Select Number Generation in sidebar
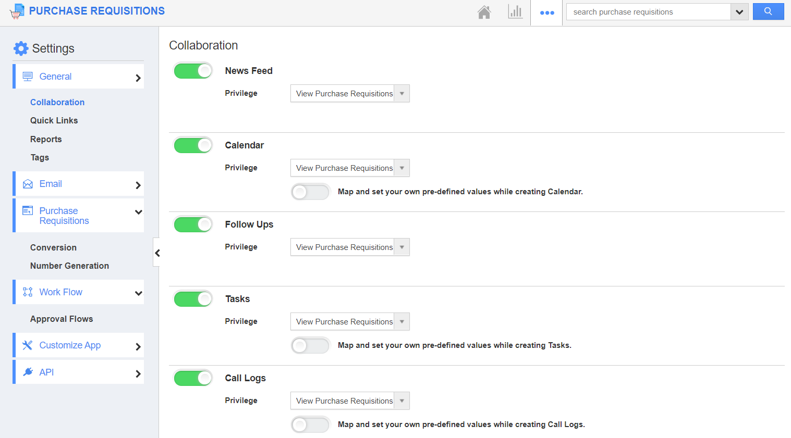Image resolution: width=791 pixels, height=438 pixels. point(69,266)
